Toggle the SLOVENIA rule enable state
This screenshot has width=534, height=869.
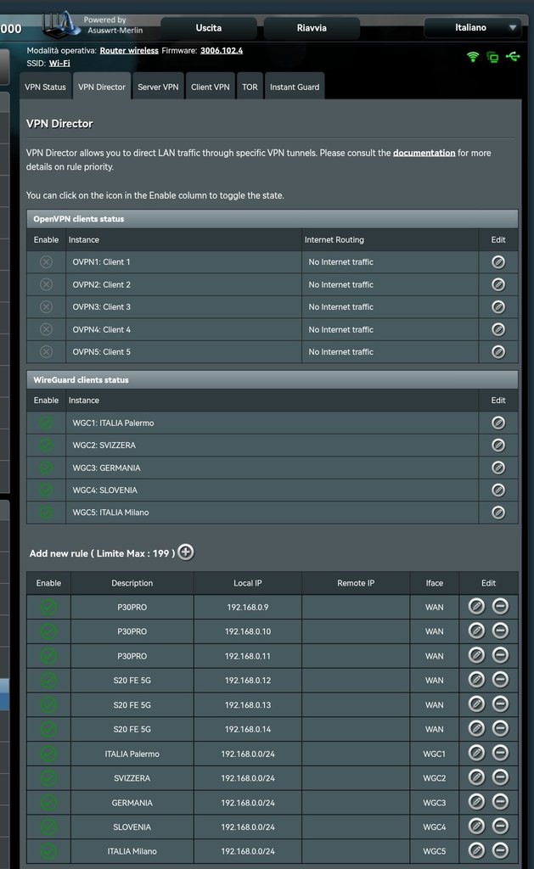click(48, 827)
